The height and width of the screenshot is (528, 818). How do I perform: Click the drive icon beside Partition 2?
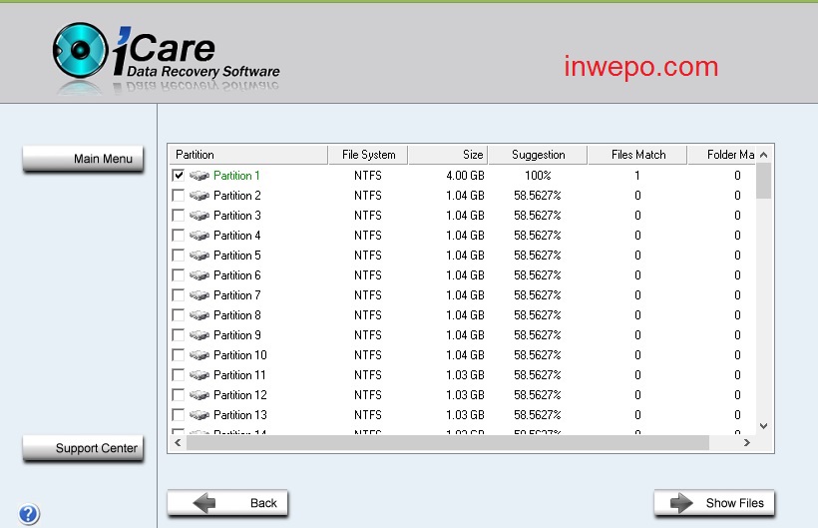pos(200,196)
